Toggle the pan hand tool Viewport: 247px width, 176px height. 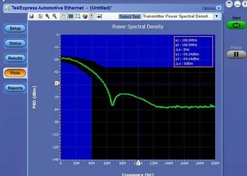pyautogui.click(x=63, y=16)
